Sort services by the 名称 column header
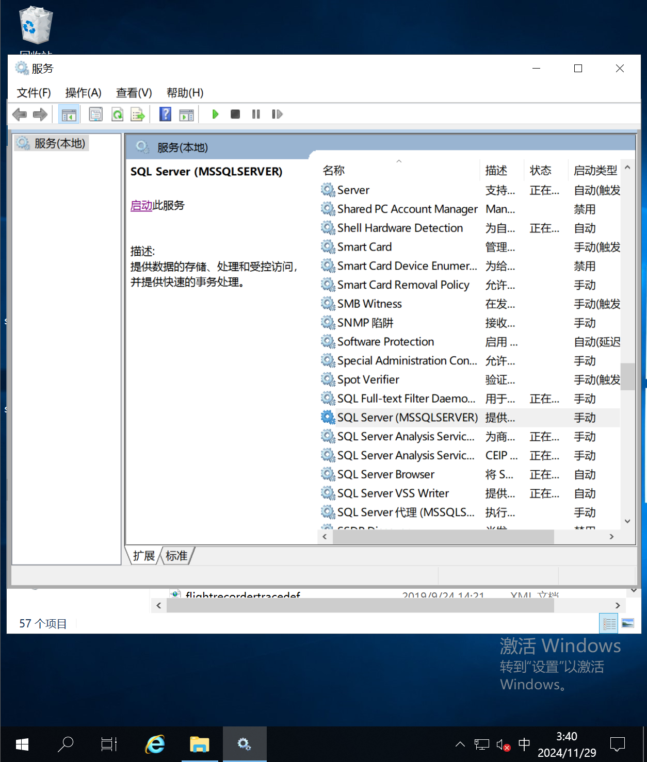Viewport: 647px width, 762px height. point(398,171)
